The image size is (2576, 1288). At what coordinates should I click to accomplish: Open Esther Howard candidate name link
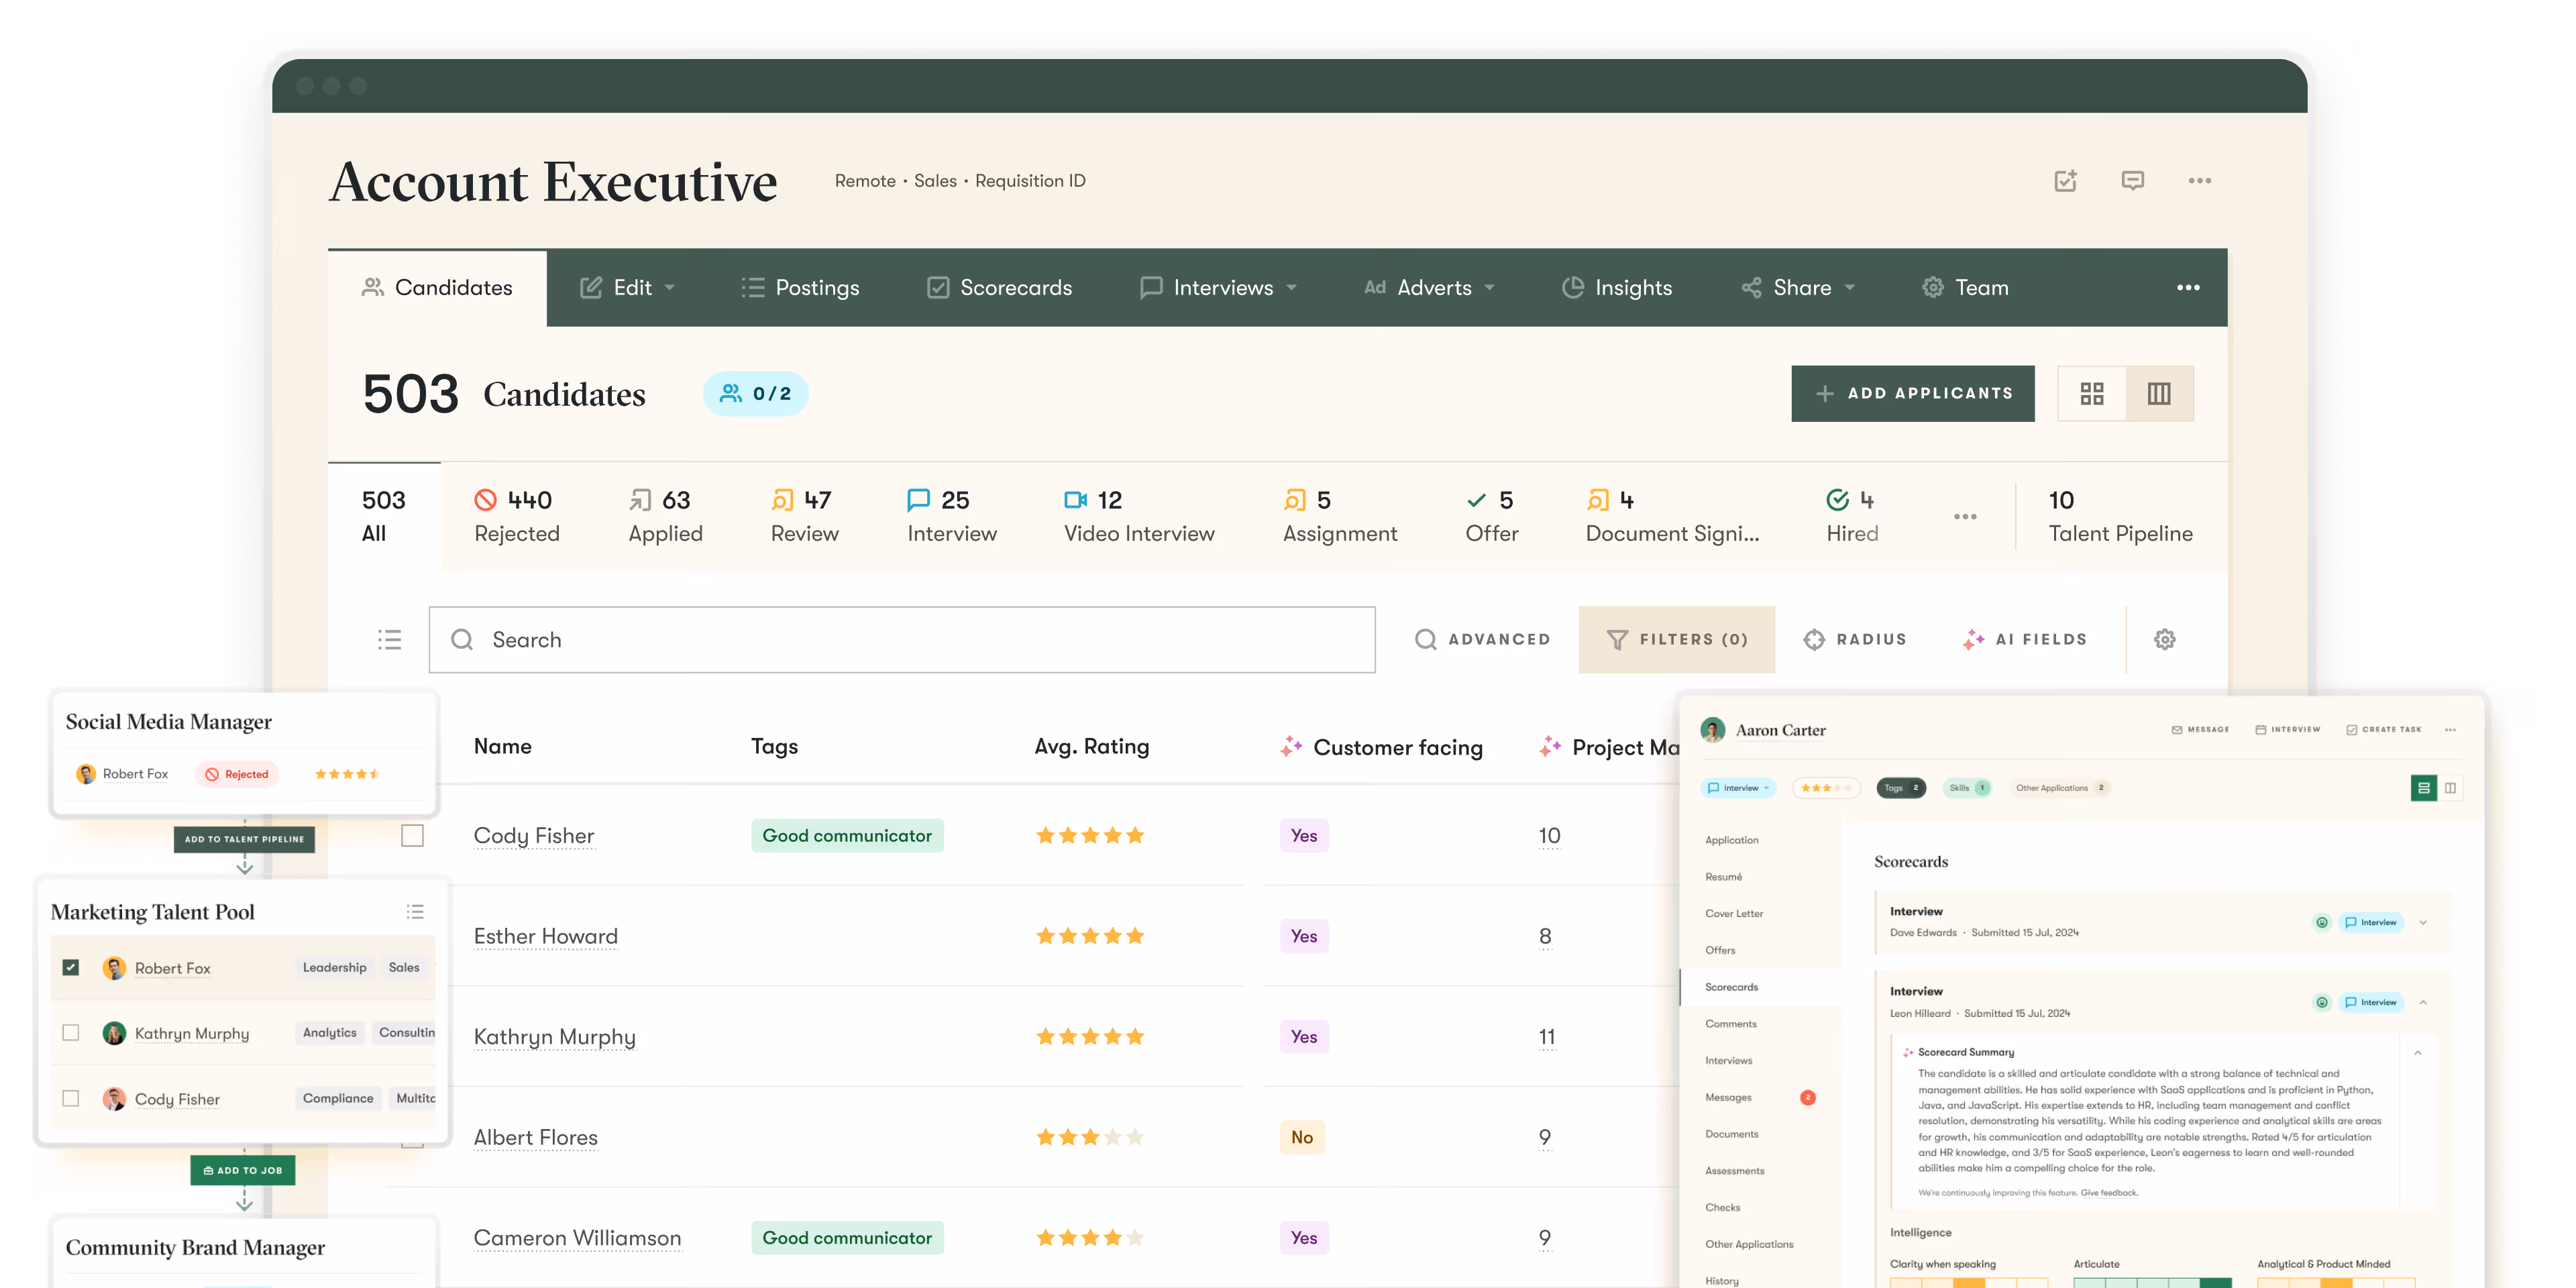[546, 936]
